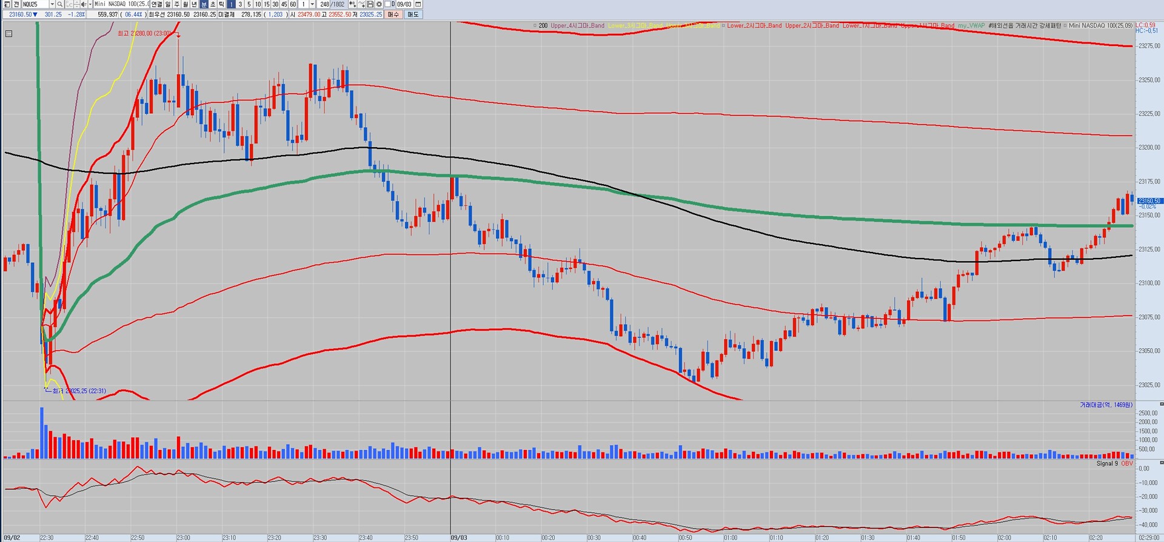Open the calendar date picker icon
The height and width of the screenshot is (542, 1164).
418,4
